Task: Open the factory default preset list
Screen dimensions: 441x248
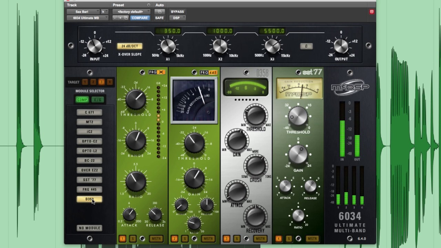Action: click(x=131, y=12)
